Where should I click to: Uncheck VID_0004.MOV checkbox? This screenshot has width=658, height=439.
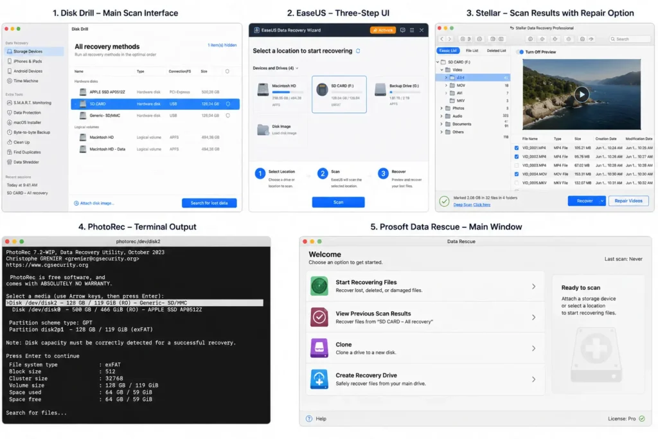point(517,174)
